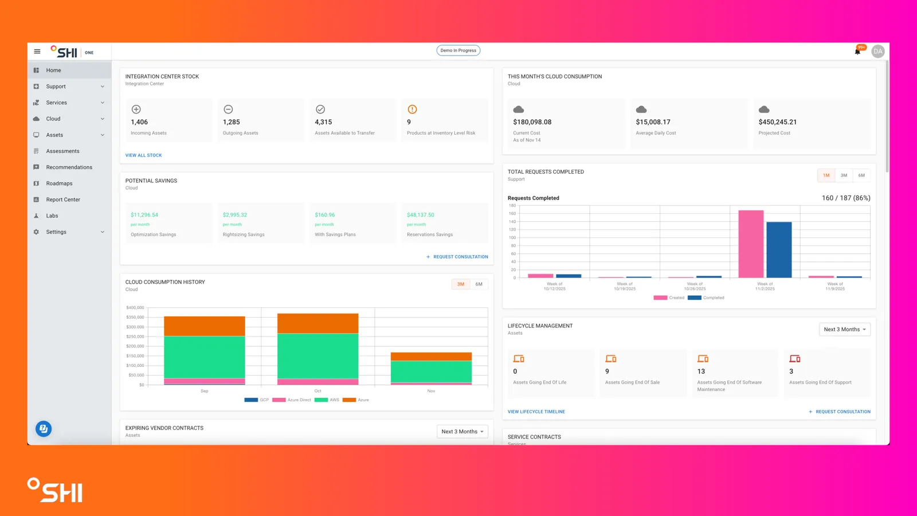Open Assessments in sidebar

(69, 151)
